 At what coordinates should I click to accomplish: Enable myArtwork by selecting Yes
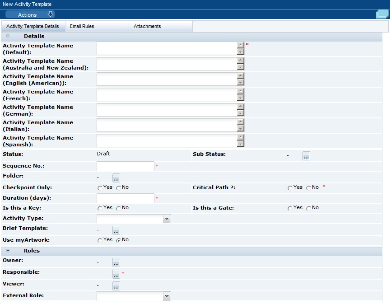pyautogui.click(x=100, y=240)
